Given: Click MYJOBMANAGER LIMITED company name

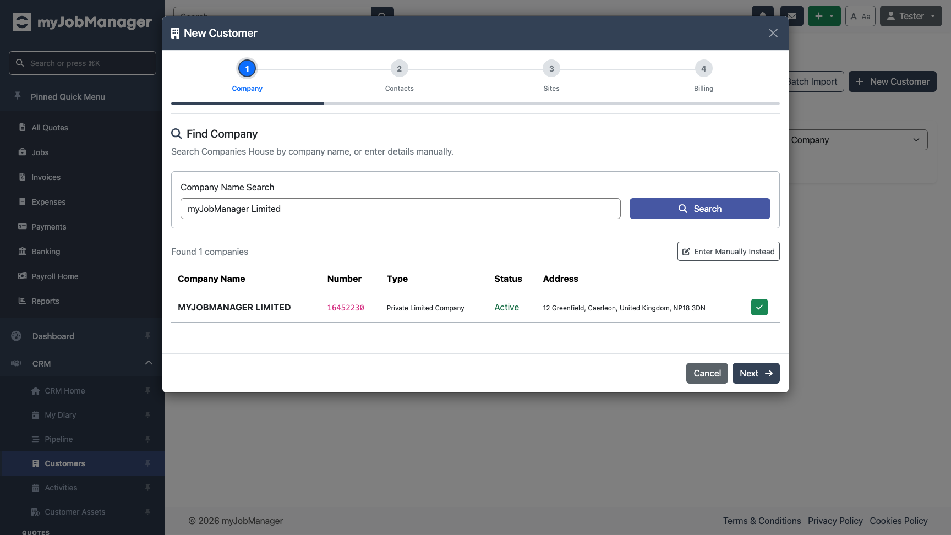Looking at the screenshot, I should (x=234, y=307).
